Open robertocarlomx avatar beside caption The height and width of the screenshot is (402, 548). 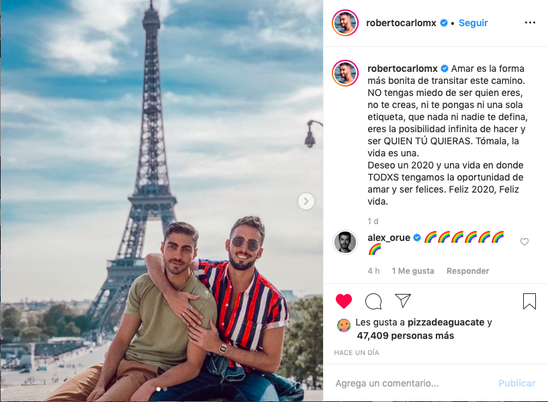pos(345,73)
